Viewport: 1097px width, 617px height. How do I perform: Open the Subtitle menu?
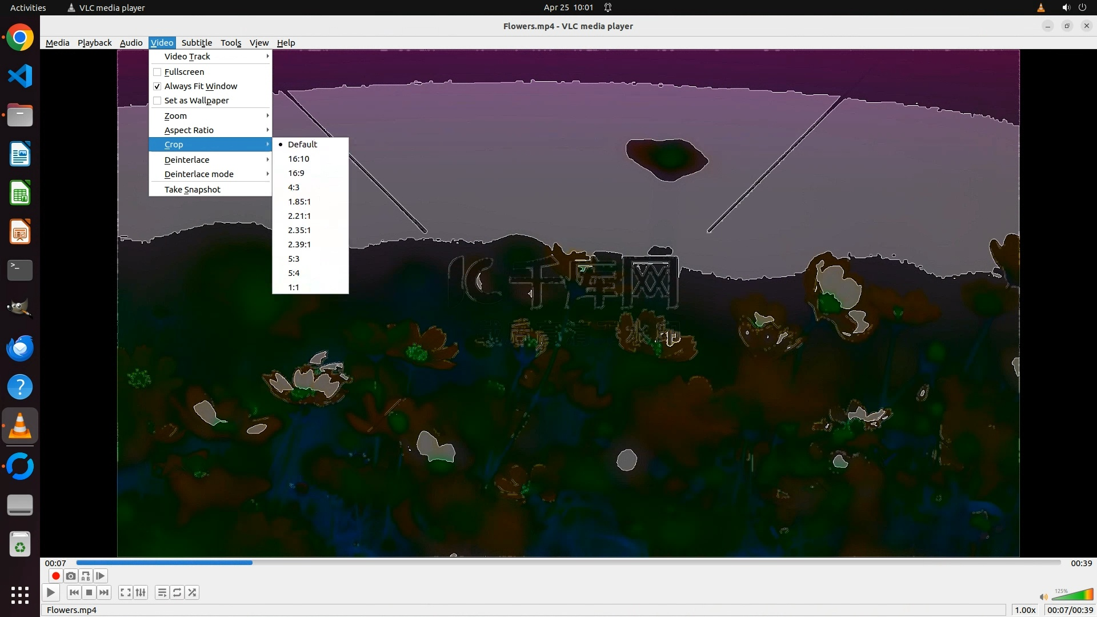[x=197, y=43]
